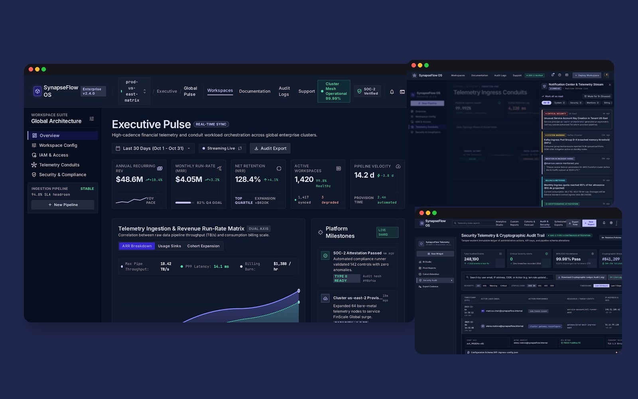Select the 401 status code filter
This screenshot has height=399, width=638.
pos(540,286)
